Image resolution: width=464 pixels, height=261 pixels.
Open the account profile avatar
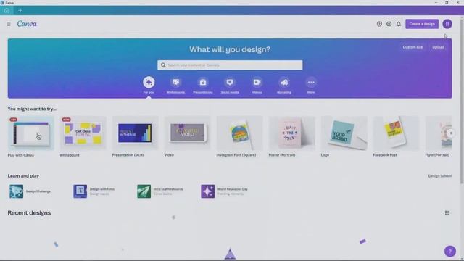pyautogui.click(x=447, y=24)
